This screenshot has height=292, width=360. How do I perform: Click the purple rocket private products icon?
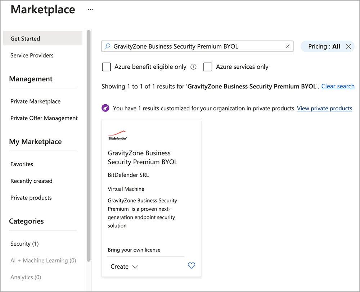point(105,108)
